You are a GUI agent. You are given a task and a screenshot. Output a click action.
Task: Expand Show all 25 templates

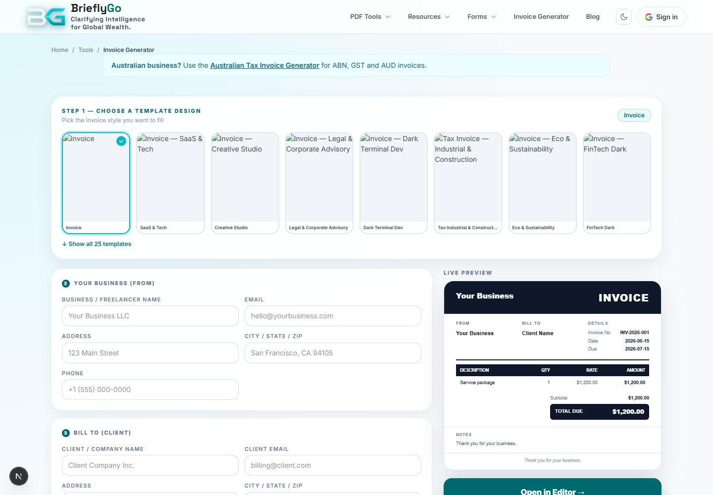(97, 244)
